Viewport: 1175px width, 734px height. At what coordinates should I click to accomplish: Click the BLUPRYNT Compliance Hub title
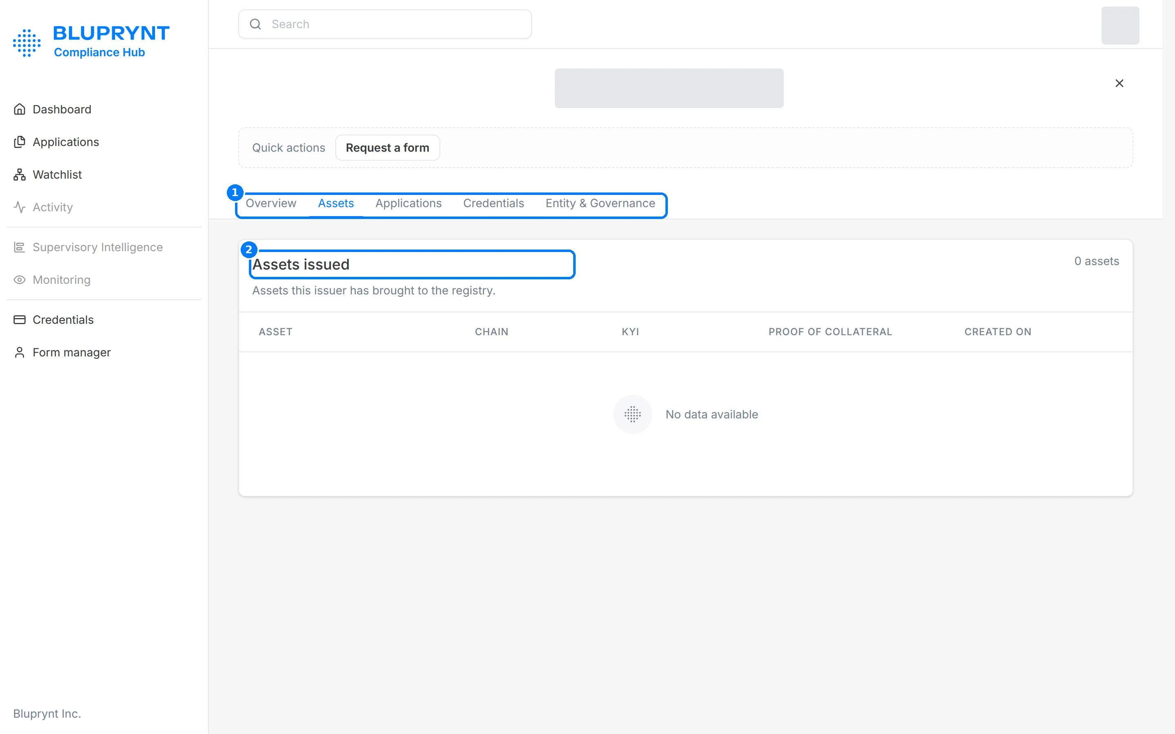111,41
